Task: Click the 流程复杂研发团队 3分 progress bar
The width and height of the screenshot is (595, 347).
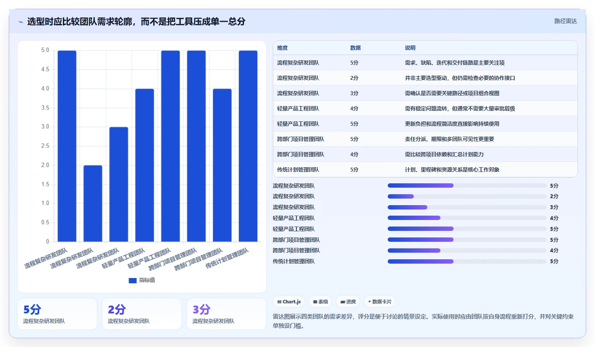Action: [467, 207]
